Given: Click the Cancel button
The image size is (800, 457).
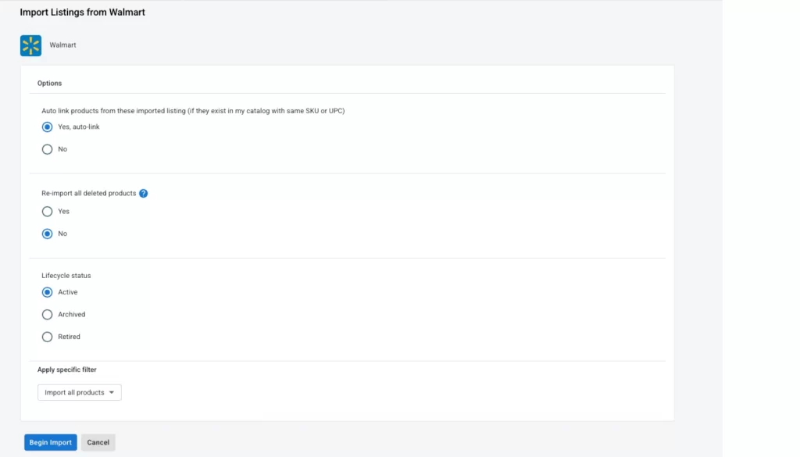Looking at the screenshot, I should tap(98, 442).
